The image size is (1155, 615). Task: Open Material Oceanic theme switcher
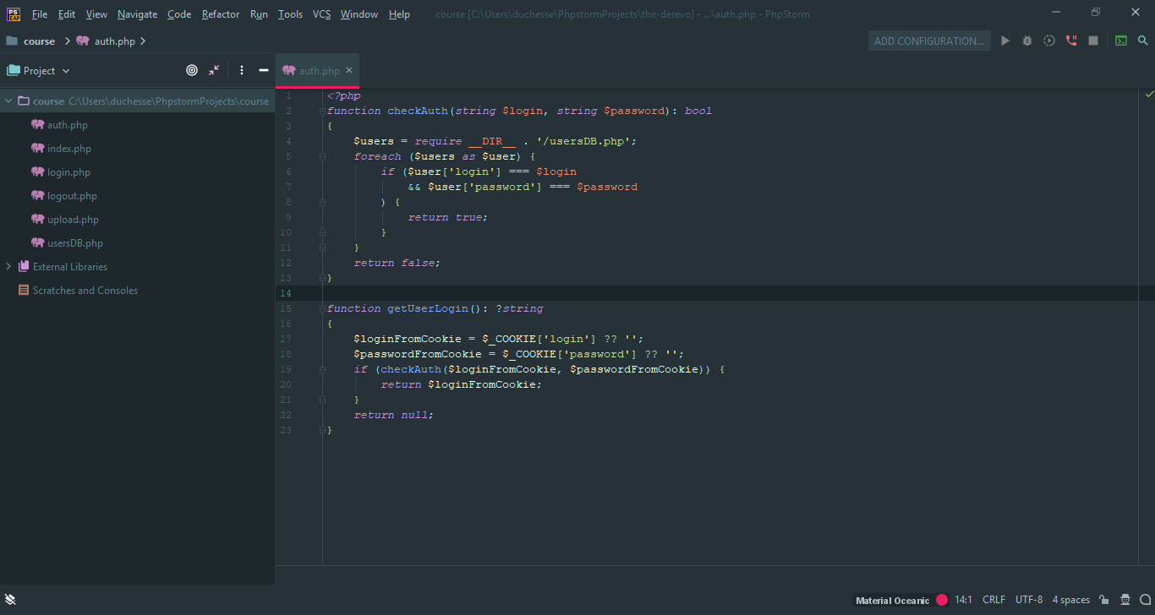click(892, 601)
